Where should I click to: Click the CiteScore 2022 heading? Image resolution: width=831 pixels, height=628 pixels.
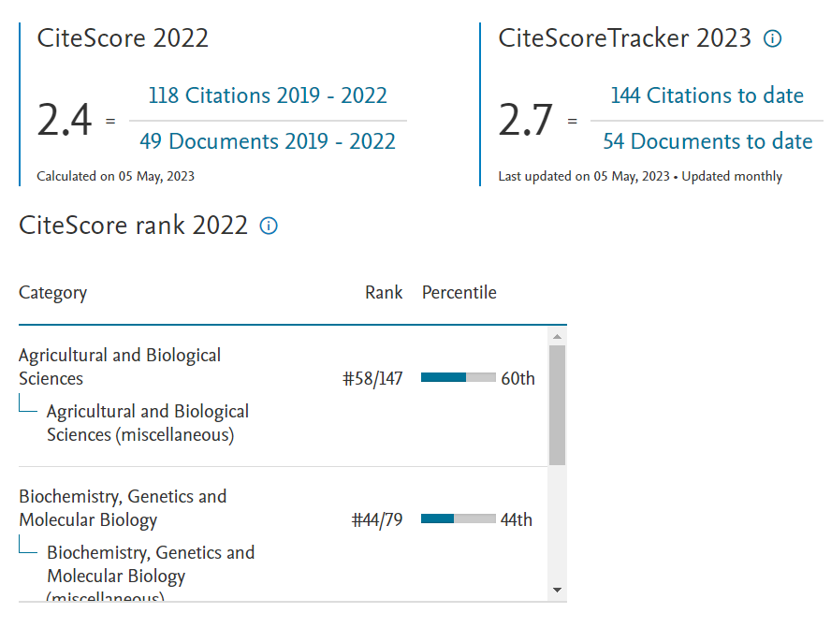[x=123, y=38]
